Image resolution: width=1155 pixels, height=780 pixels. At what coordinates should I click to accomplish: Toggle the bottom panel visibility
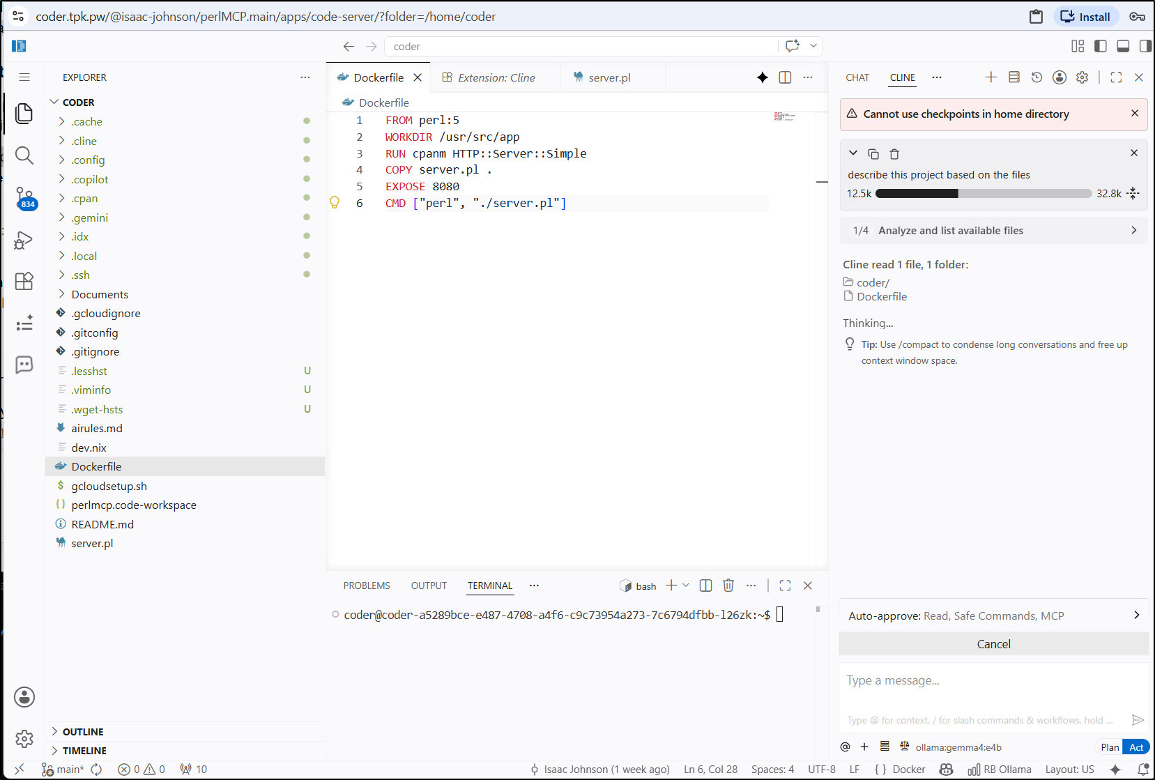(1123, 47)
